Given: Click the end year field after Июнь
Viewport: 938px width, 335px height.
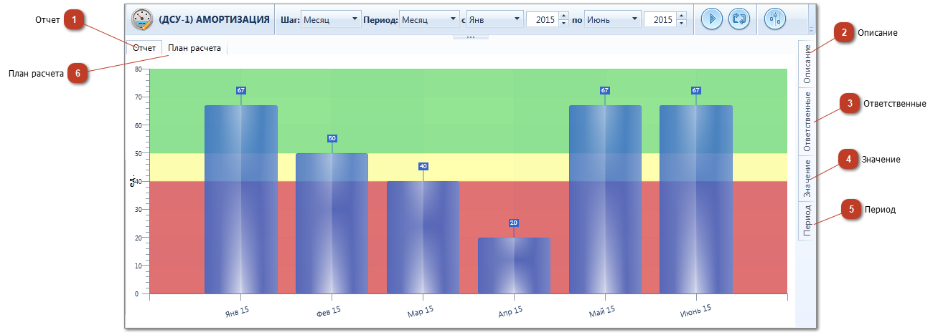Looking at the screenshot, I should [x=660, y=20].
